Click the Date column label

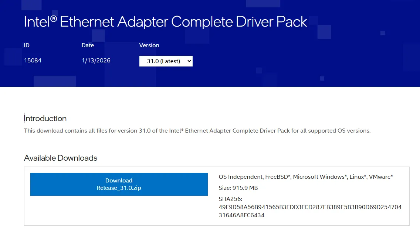[88, 45]
